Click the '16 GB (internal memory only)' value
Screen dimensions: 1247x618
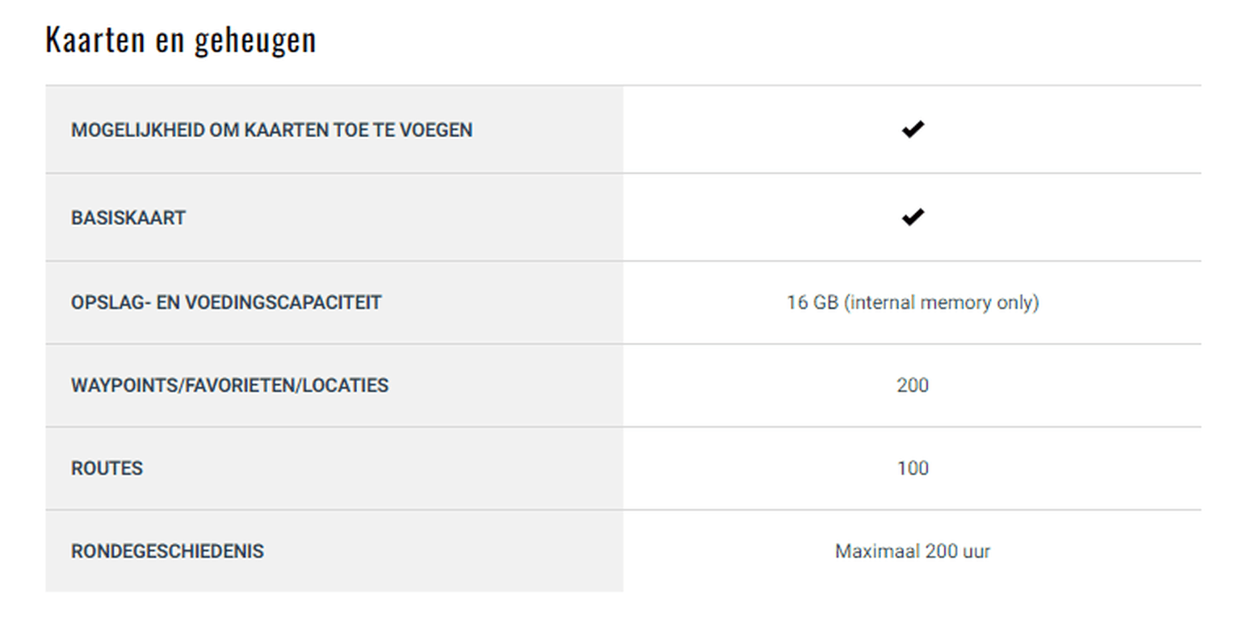[913, 303]
